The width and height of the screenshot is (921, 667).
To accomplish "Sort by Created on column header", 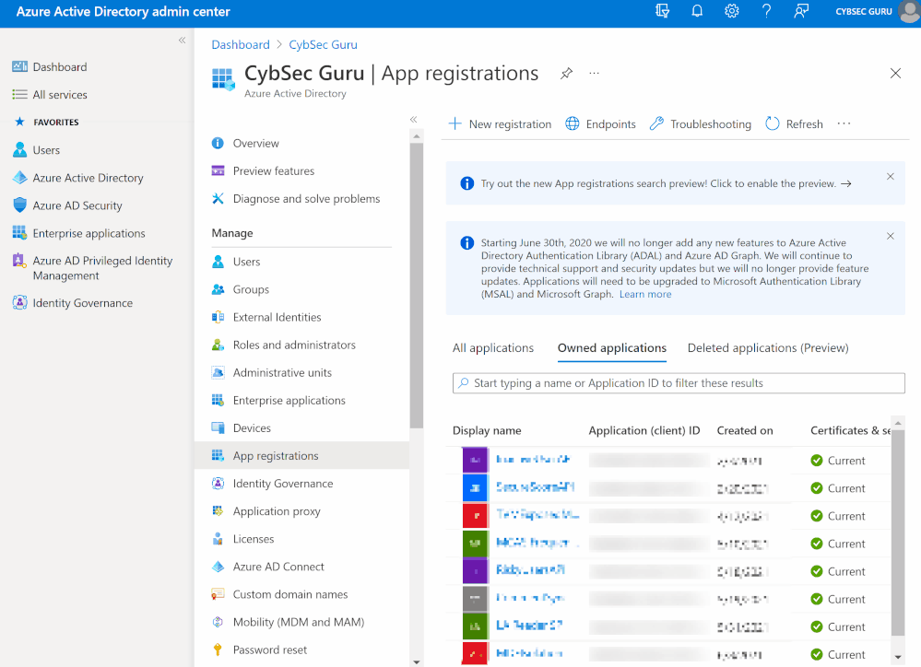I will [745, 430].
